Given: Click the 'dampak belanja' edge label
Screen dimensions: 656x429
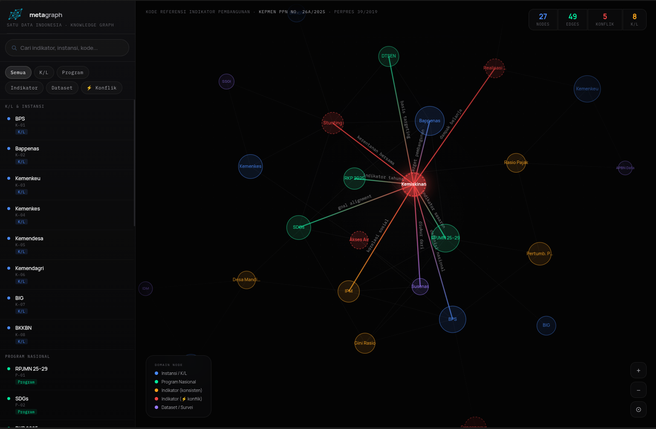Looking at the screenshot, I should pos(451,124).
